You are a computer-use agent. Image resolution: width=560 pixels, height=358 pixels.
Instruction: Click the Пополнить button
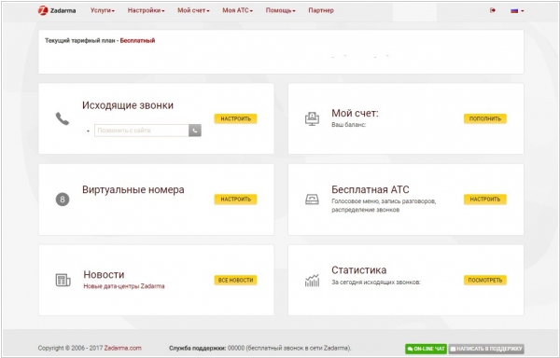point(485,118)
